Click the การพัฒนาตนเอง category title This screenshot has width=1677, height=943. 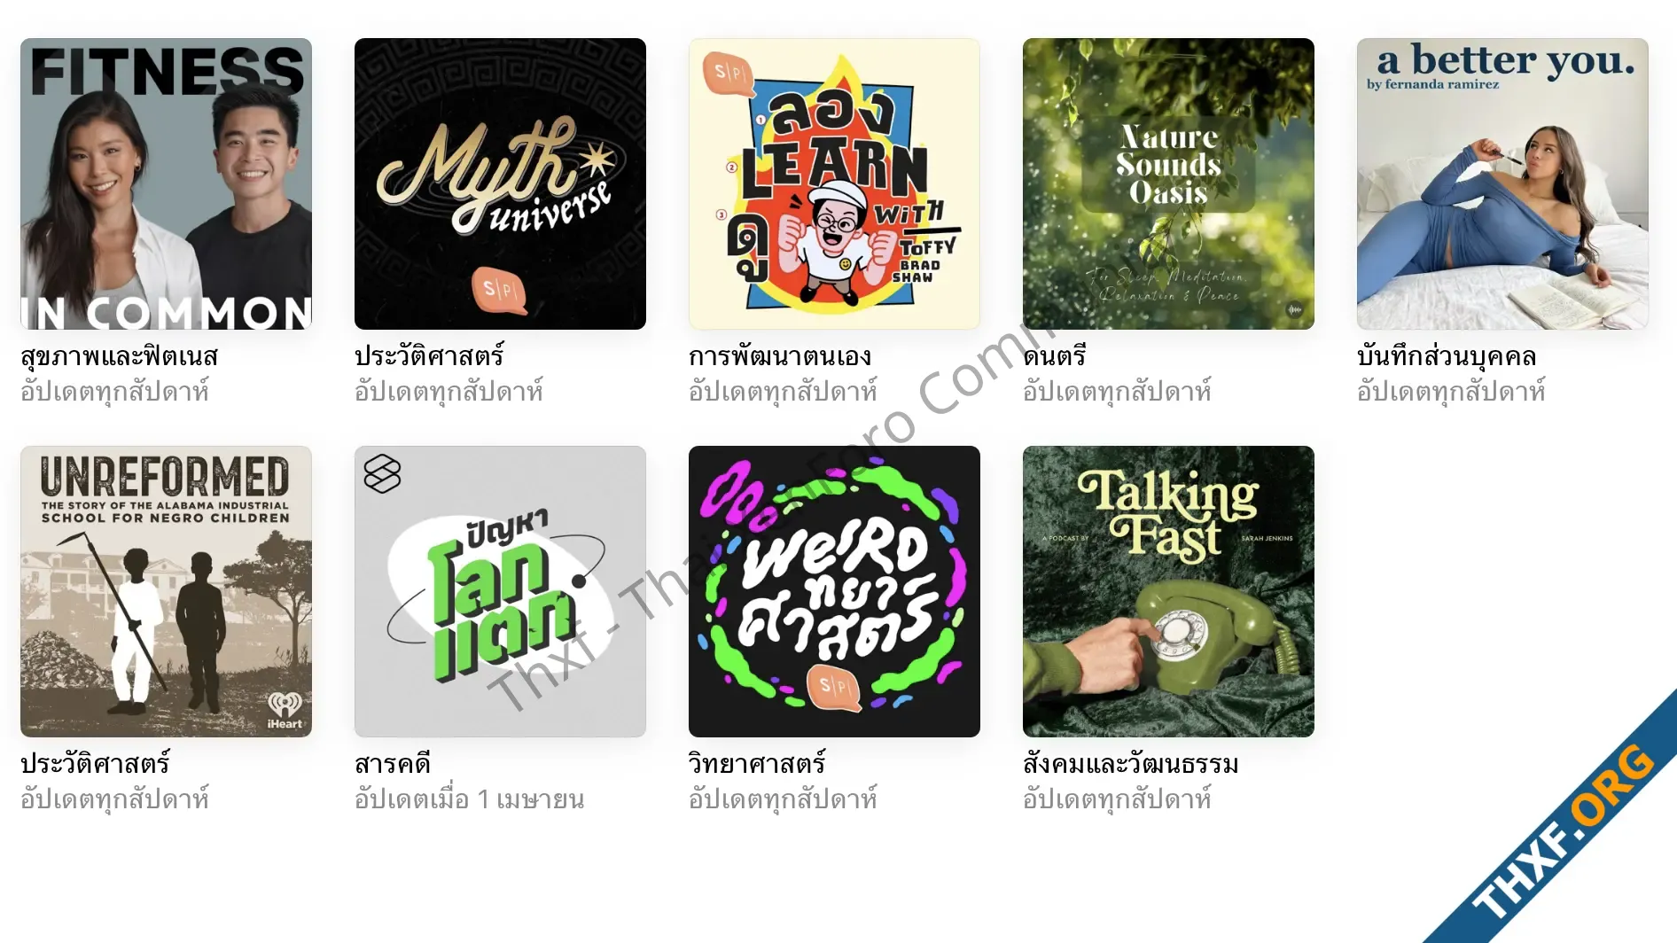tap(780, 356)
